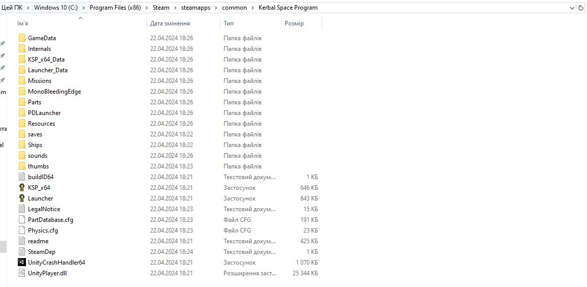Click the Physics.cfg file icon
This screenshot has height=287, width=587.
click(x=22, y=230)
